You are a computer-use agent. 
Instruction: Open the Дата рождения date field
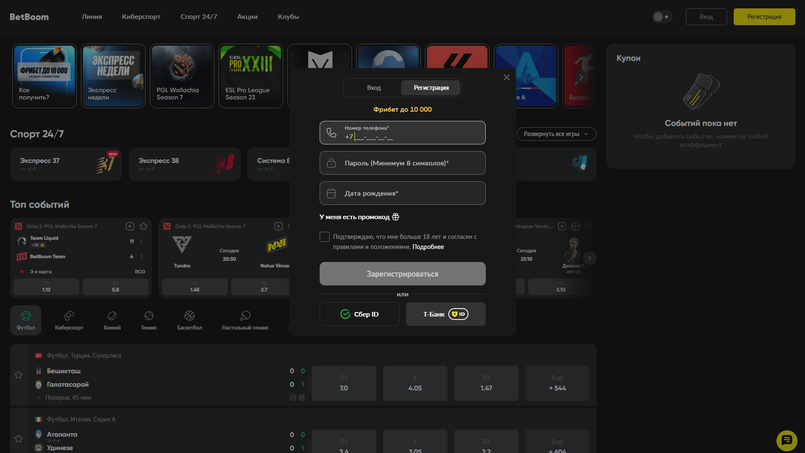403,193
